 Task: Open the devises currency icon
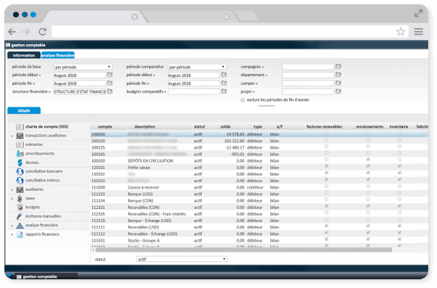click(x=20, y=162)
